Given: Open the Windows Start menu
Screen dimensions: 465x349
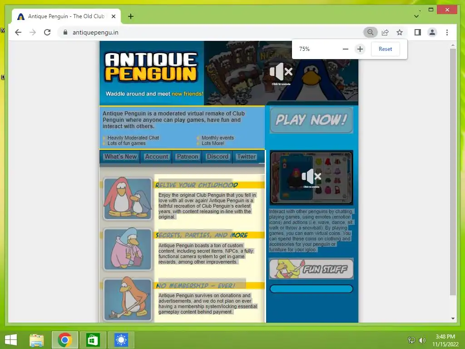Looking at the screenshot, I should (x=11, y=340).
